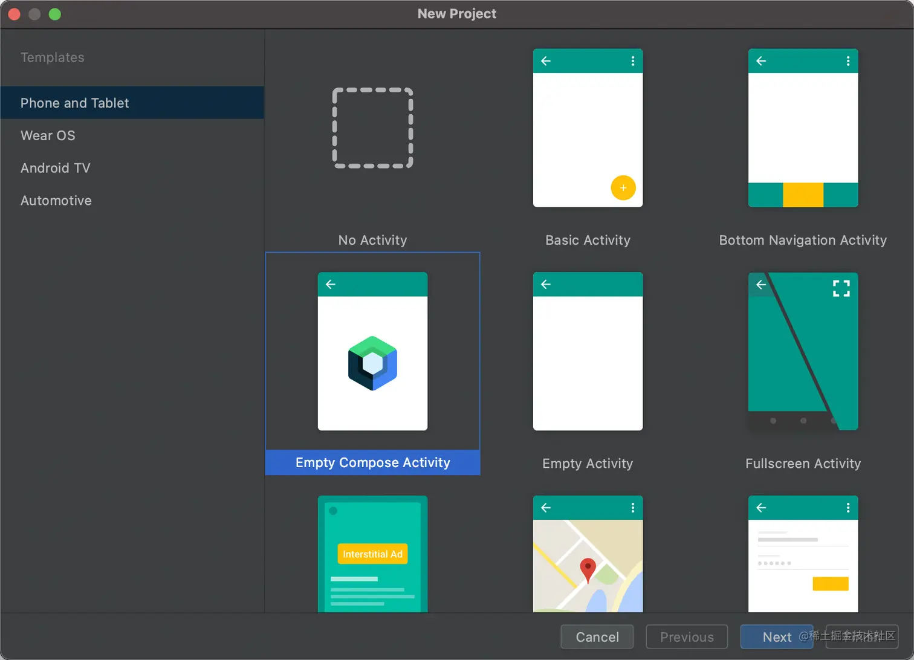This screenshot has height=660, width=914.
Task: Click back arrow in Empty Compose Activity preview
Action: tap(331, 284)
